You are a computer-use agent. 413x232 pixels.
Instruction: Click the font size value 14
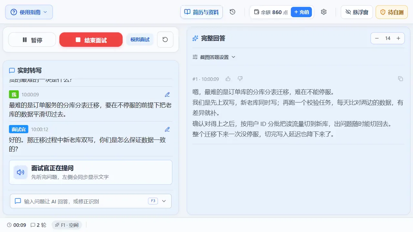pyautogui.click(x=388, y=38)
